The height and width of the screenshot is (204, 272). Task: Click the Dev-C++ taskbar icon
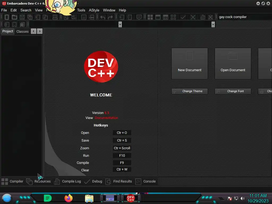coord(131,198)
